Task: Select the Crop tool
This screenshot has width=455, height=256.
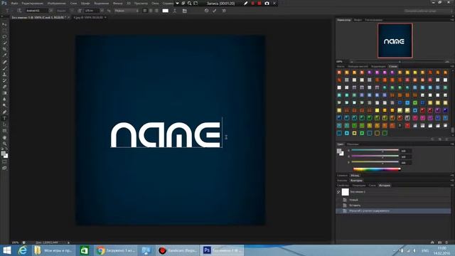Action: 4,49
